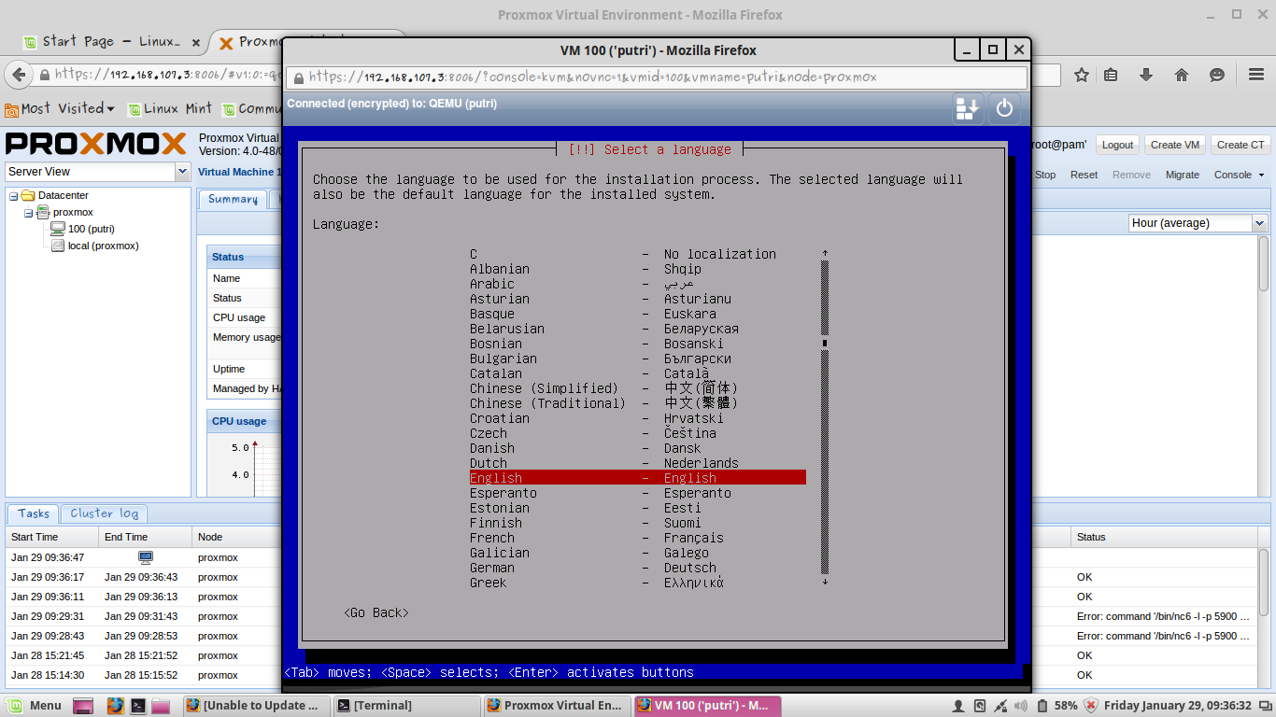Close the Start Page browser tab
Viewport: 1276px width, 717px height.
tap(196, 42)
